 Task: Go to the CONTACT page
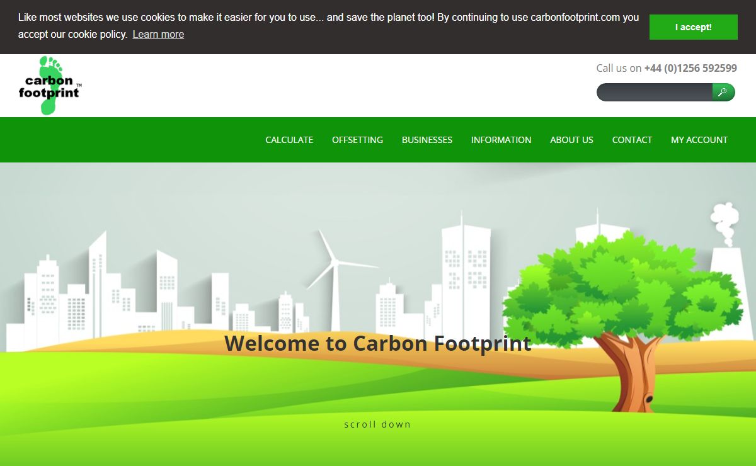(632, 140)
